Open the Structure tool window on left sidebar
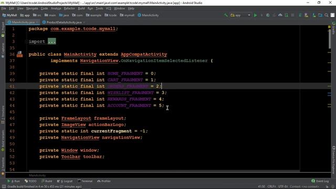The image size is (336, 189). pyautogui.click(x=3, y=114)
